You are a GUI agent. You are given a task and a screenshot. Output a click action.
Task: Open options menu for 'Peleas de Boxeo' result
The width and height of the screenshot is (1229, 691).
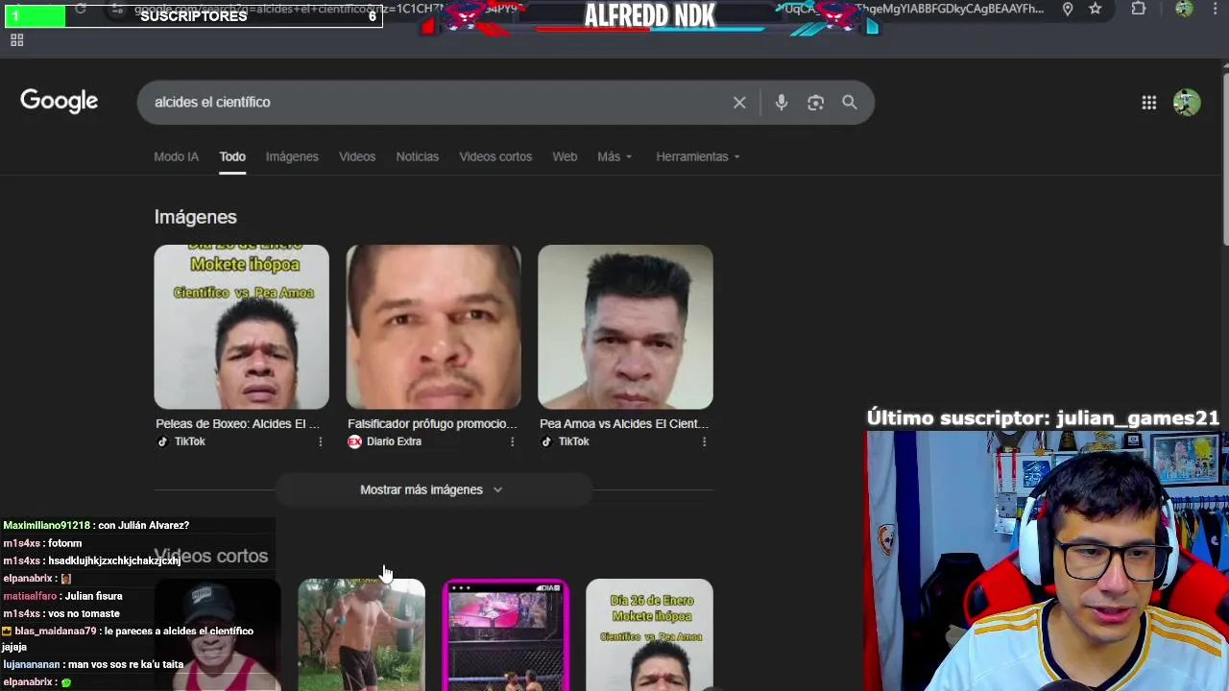321,441
